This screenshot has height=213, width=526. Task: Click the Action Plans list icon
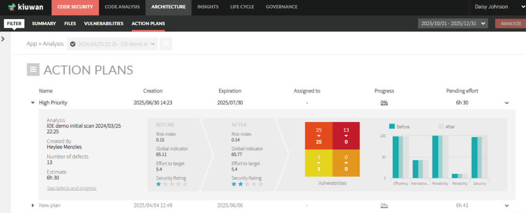coord(33,69)
